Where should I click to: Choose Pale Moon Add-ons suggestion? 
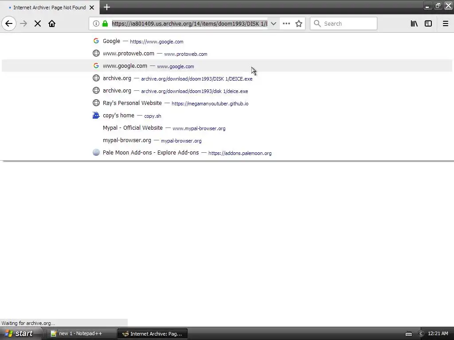click(227, 153)
